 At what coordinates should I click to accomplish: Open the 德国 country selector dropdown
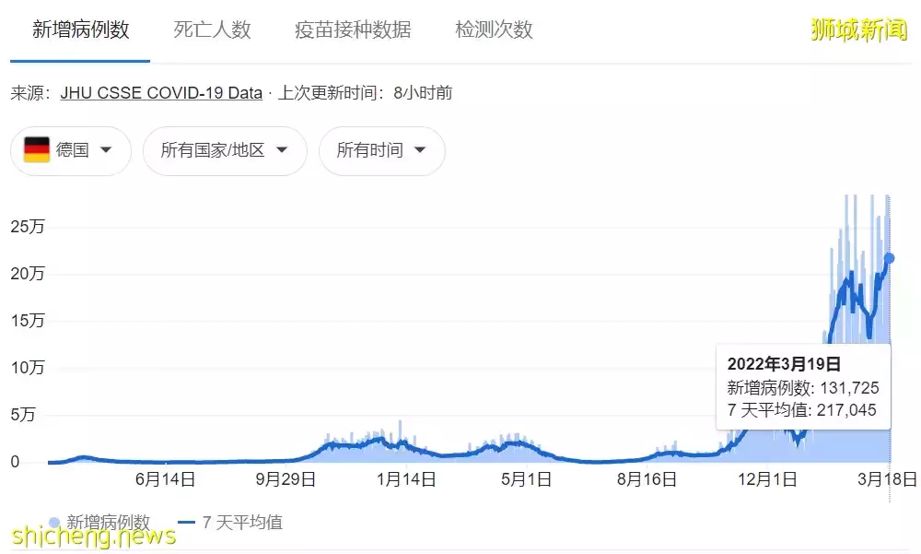tap(70, 151)
